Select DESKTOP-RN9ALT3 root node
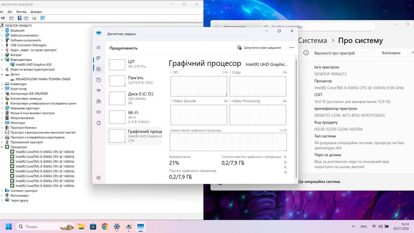The height and width of the screenshot is (233, 414). [18, 26]
